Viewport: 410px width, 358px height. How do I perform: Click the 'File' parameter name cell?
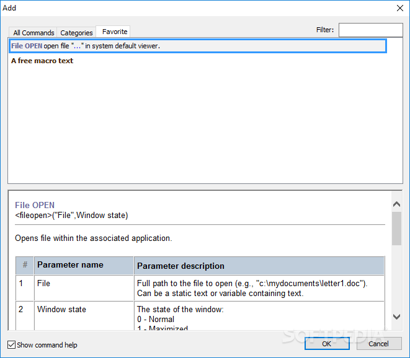84,288
